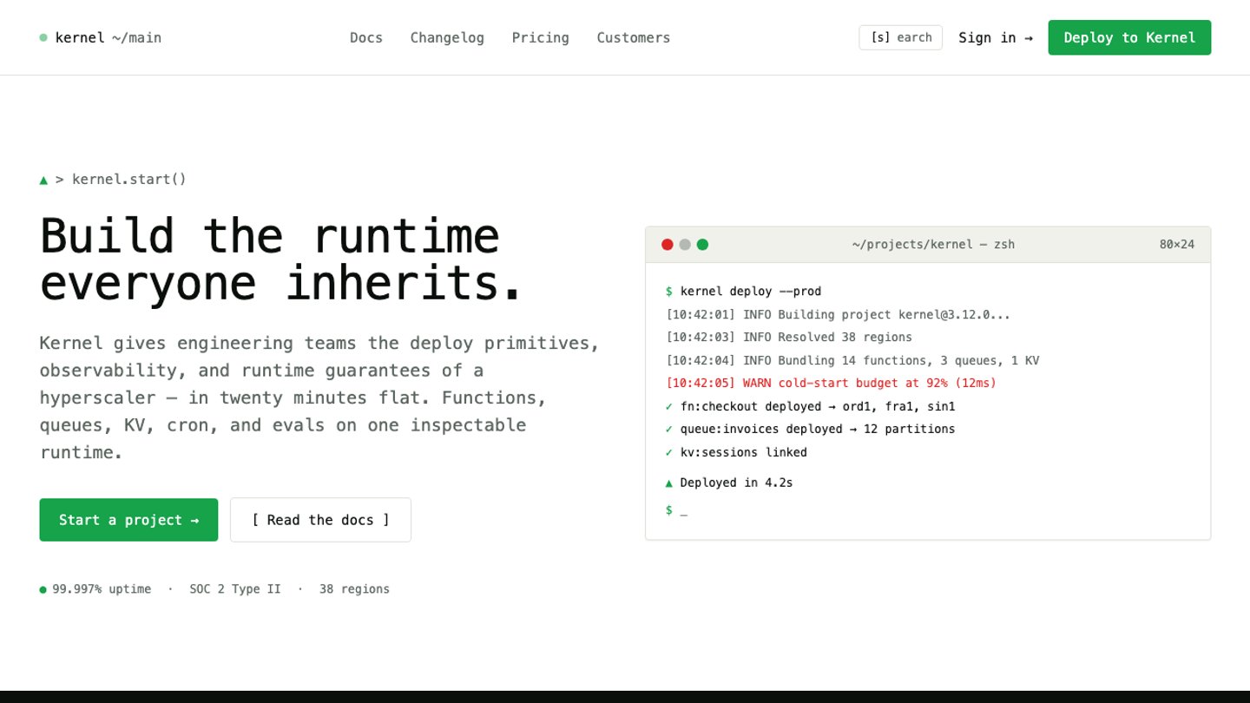Viewport: 1250px width, 703px height.
Task: Click the green dot beside 99.997% uptime
Action: [43, 589]
